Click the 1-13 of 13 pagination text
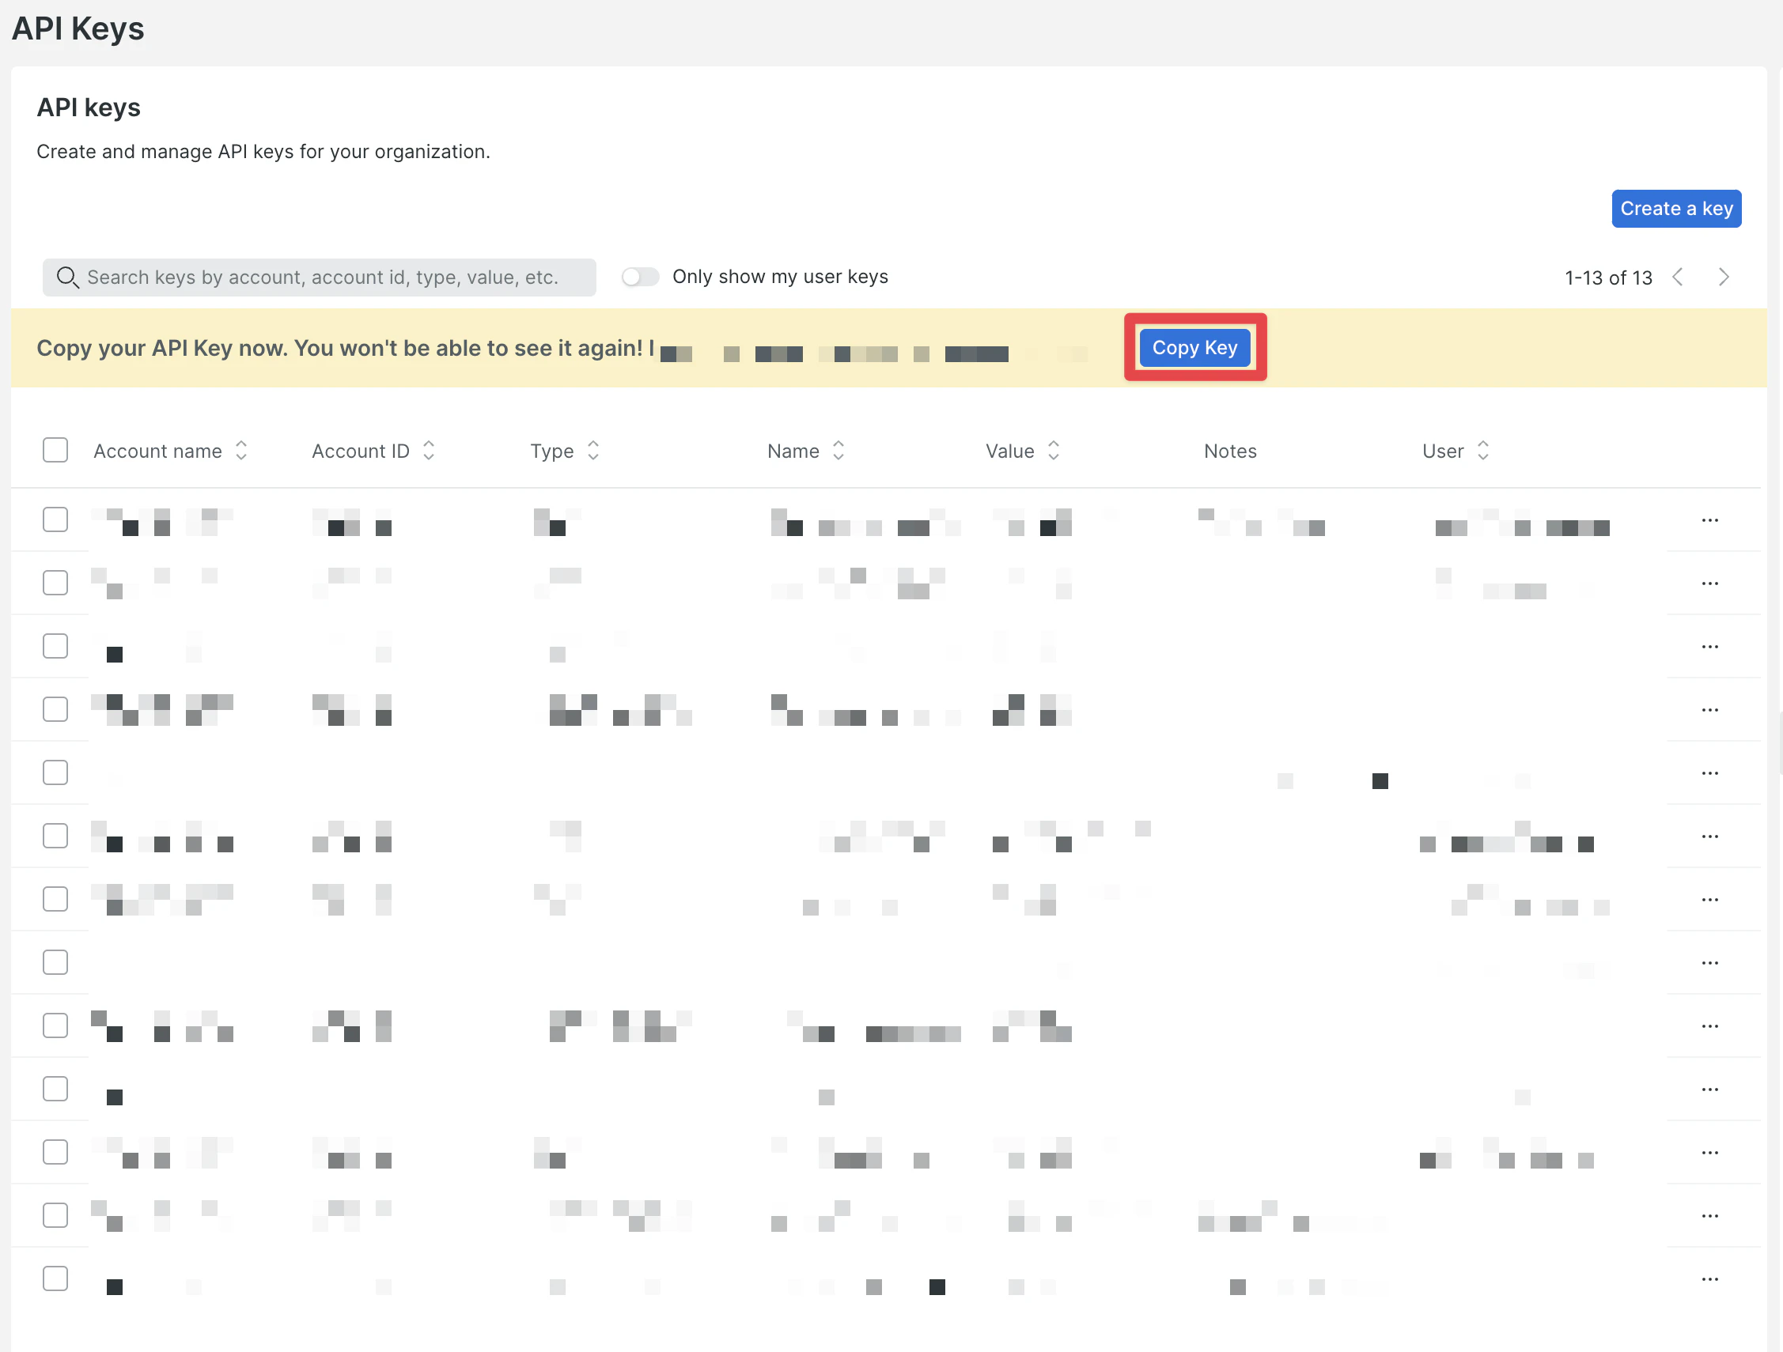1783x1352 pixels. [1608, 278]
